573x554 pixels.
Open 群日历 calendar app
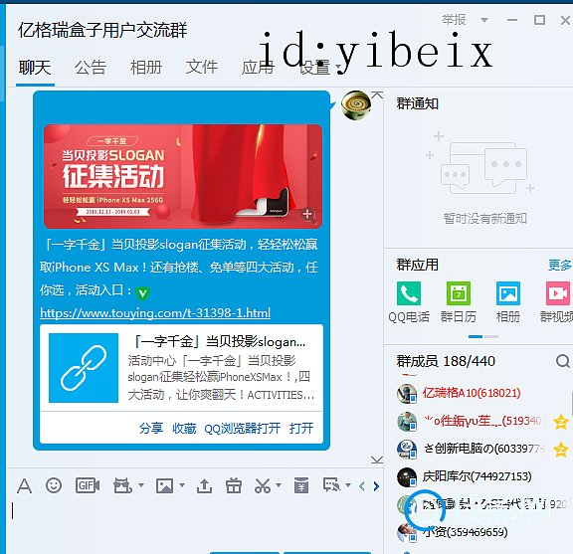459,301
